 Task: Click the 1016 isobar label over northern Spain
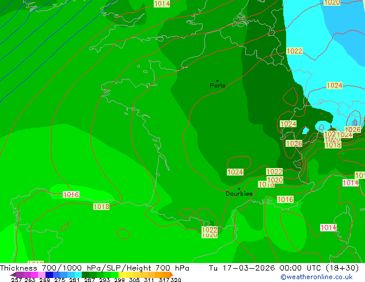71,195
